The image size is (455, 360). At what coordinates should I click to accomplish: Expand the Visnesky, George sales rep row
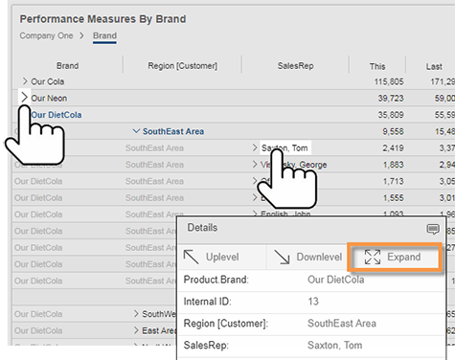(x=255, y=165)
